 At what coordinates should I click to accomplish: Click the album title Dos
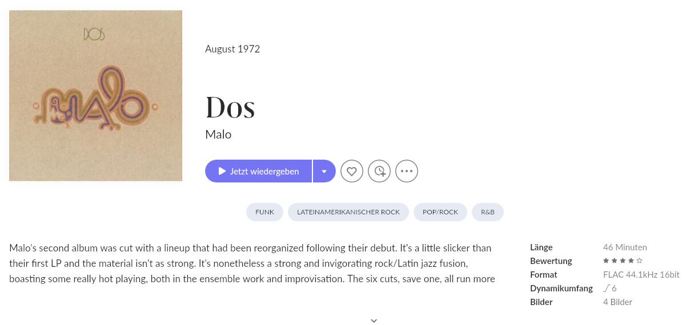point(230,107)
